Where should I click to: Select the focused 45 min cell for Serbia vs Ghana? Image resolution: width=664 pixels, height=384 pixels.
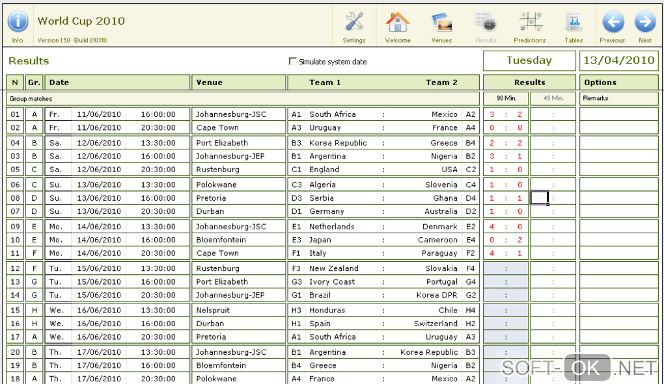(540, 198)
